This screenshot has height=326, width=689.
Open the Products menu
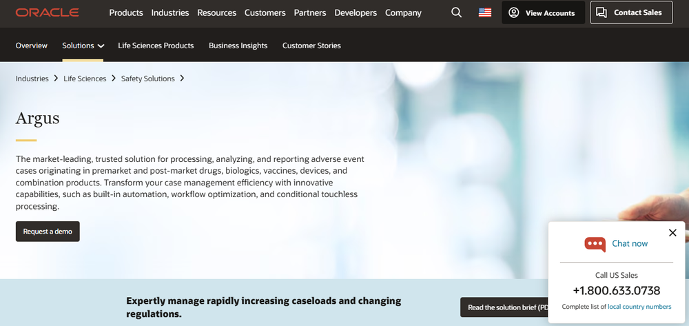126,12
